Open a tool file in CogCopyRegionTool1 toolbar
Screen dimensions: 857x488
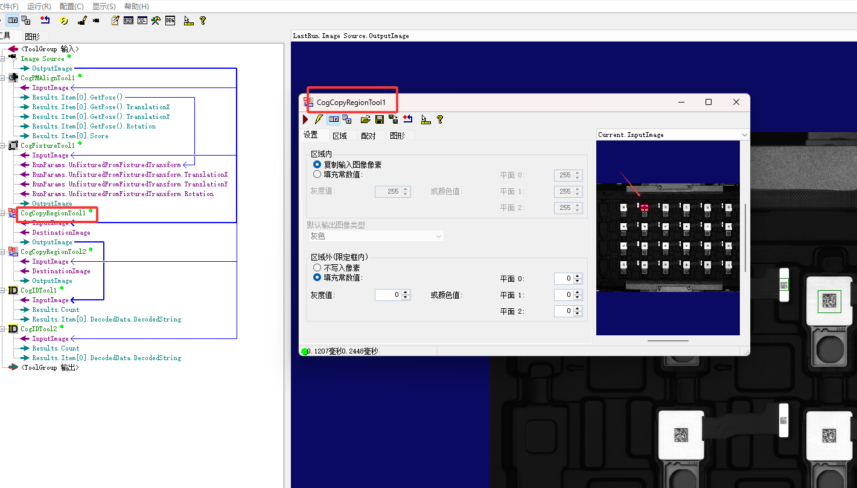(x=366, y=119)
